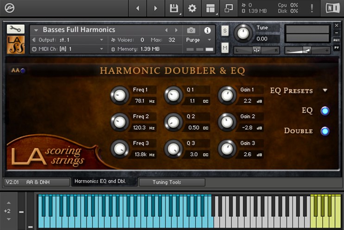Click the Gain 2 knob
344x230 pixels.
pos(227,122)
